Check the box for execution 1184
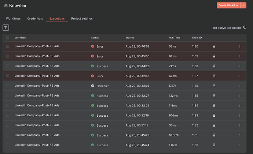 tap(8, 105)
